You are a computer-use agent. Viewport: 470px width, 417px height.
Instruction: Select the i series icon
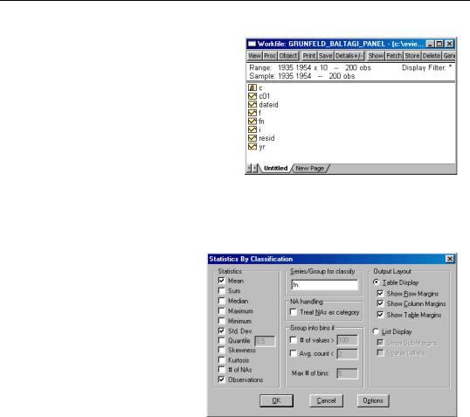click(x=252, y=129)
